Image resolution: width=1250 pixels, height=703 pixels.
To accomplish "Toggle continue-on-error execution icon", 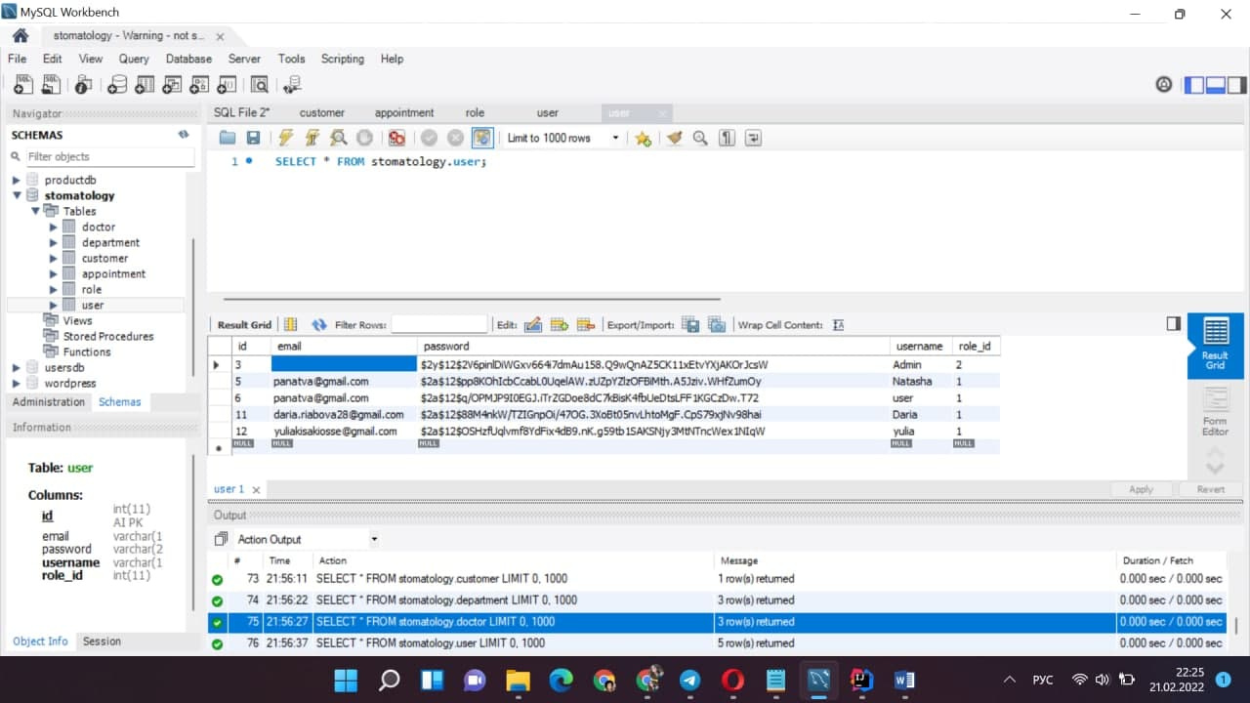I will point(396,138).
